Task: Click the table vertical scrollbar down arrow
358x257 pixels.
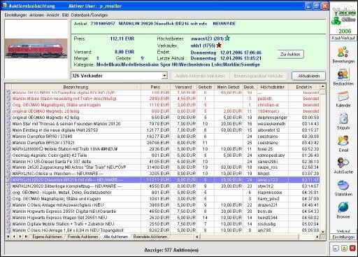Action: (x=323, y=231)
